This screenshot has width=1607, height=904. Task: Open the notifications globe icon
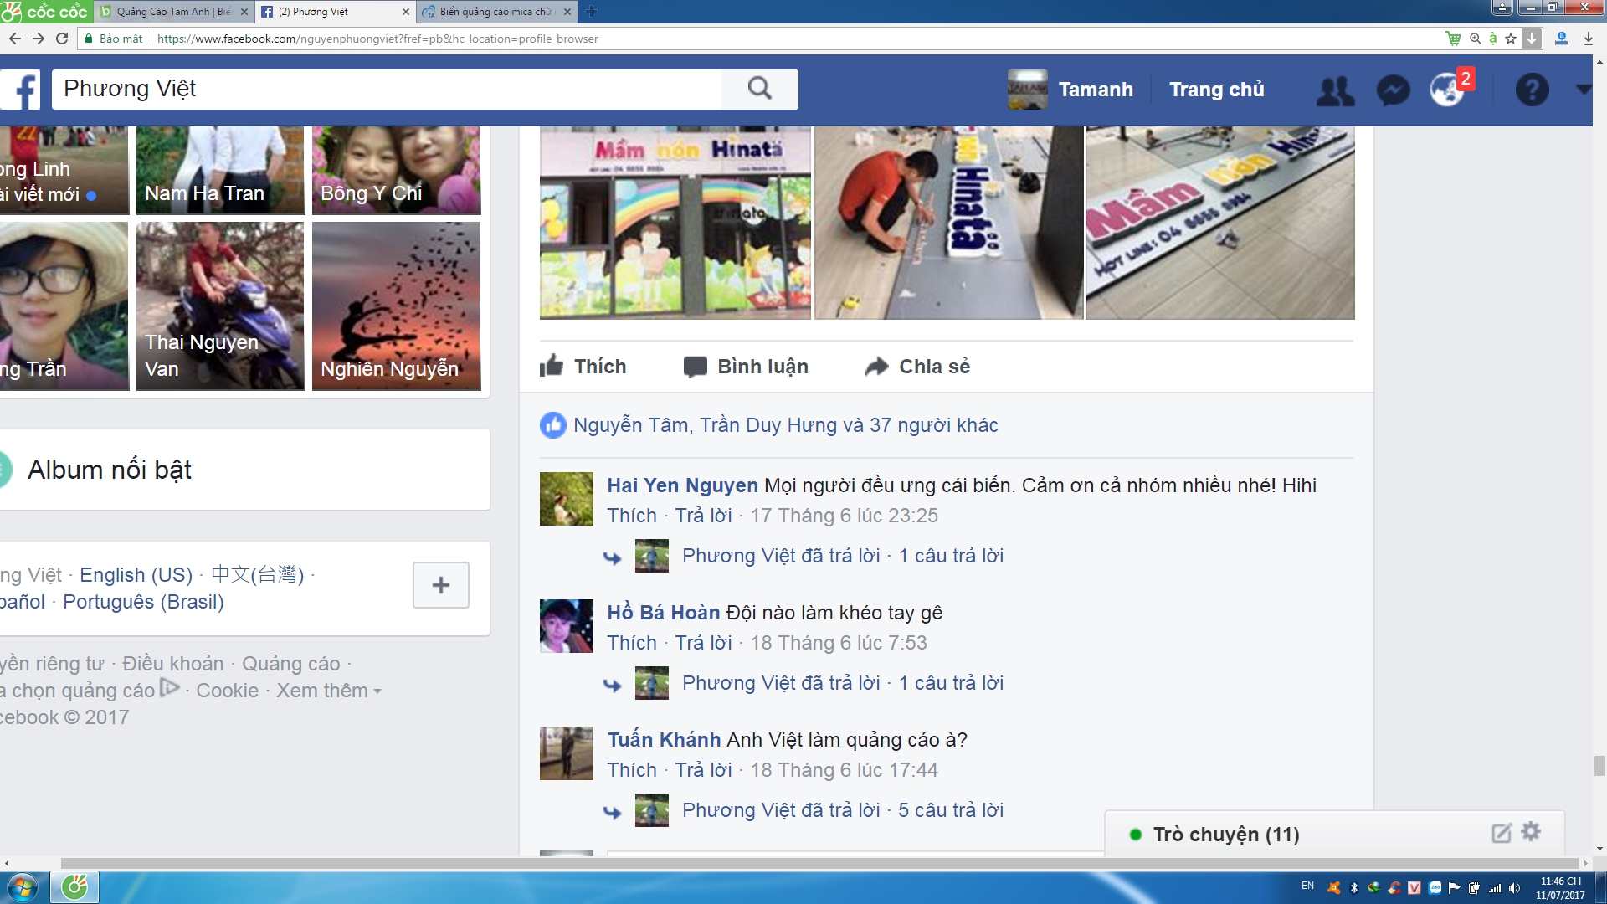[x=1447, y=90]
